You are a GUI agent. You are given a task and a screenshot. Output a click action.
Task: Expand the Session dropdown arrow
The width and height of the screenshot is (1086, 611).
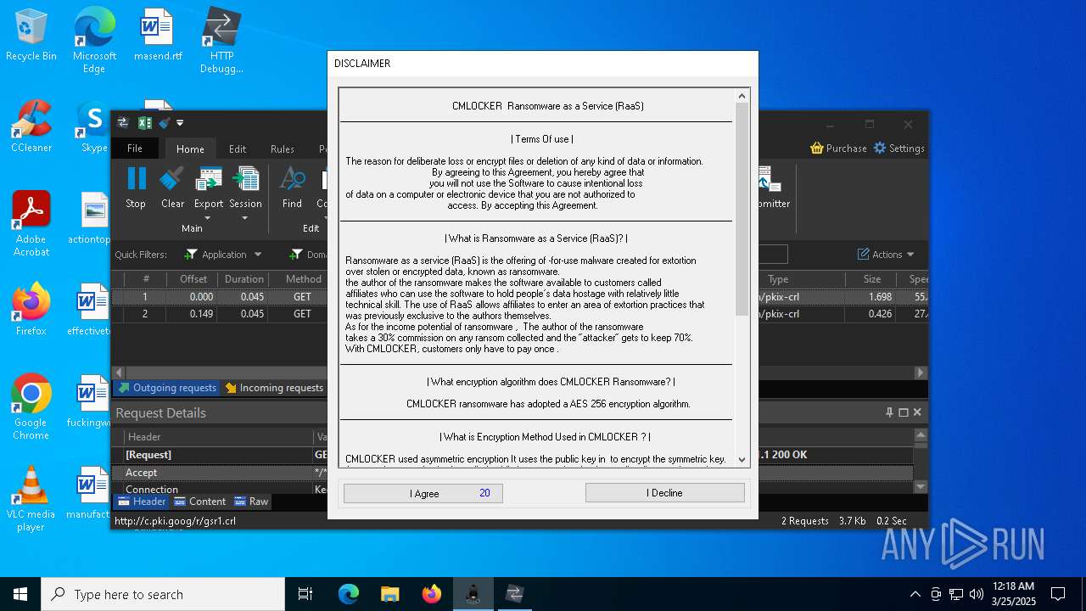[x=245, y=217]
